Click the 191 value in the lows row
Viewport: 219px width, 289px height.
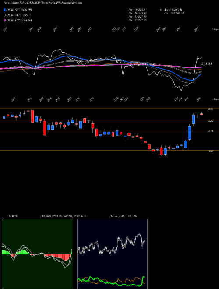point(187,99)
